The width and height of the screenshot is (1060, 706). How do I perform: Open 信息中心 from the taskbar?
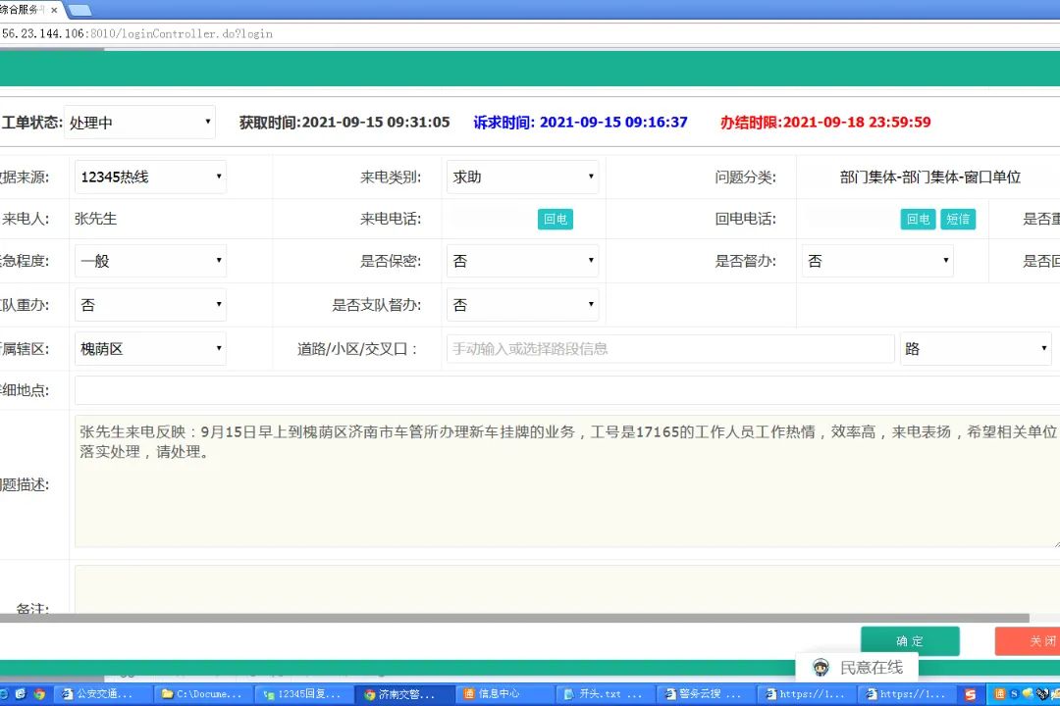coord(503,694)
